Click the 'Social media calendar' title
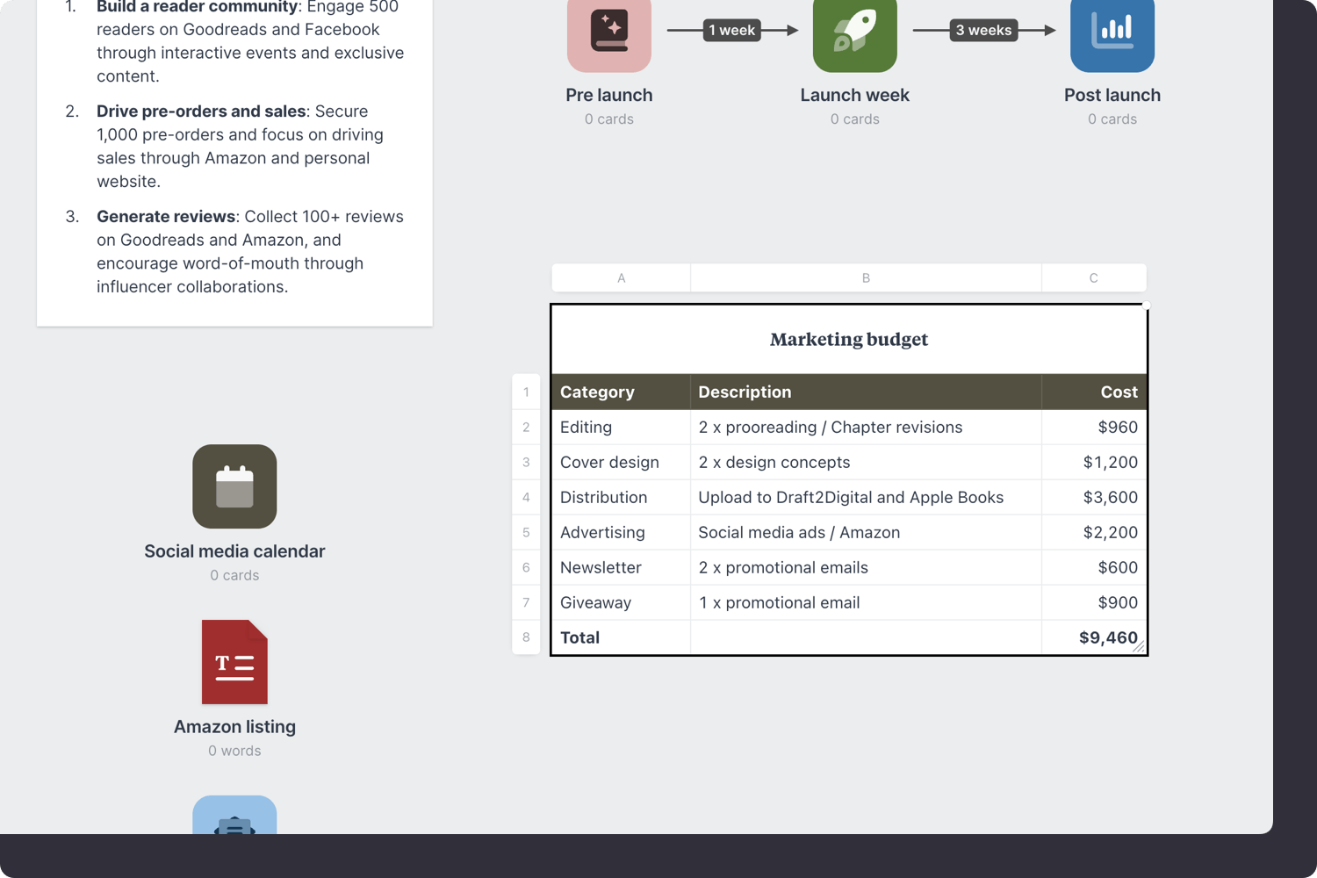Image resolution: width=1317 pixels, height=878 pixels. [234, 551]
